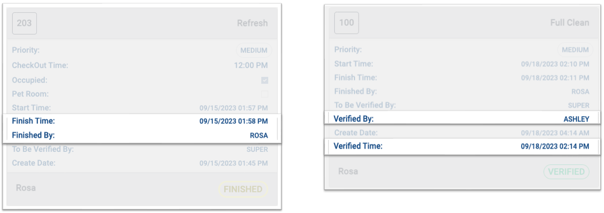Click the Start Time value on room 203

point(233,108)
